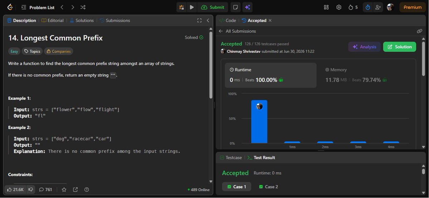The image size is (429, 198).
Task: Click the Premium button
Action: (413, 8)
